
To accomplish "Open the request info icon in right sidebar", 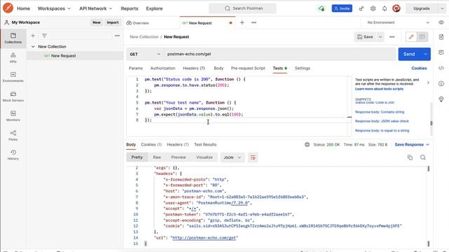I will click(x=441, y=83).
